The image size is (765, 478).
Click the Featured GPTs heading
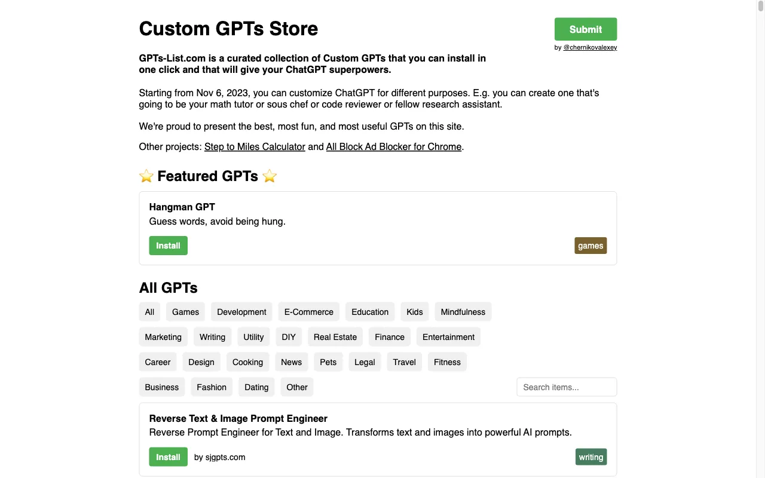(x=208, y=176)
